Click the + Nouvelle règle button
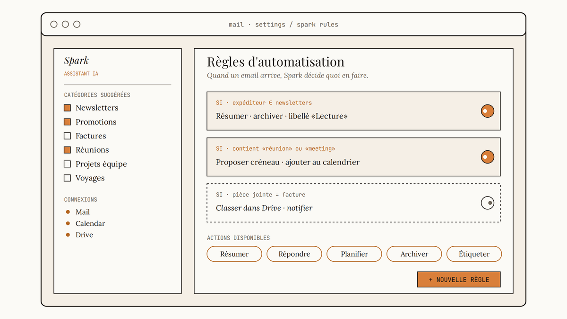The width and height of the screenshot is (567, 319). pyautogui.click(x=459, y=279)
